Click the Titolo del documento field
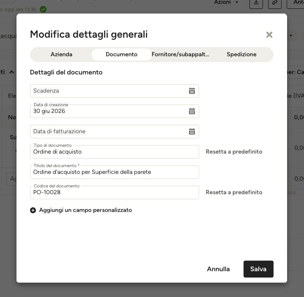This screenshot has height=297, width=304. point(115,172)
